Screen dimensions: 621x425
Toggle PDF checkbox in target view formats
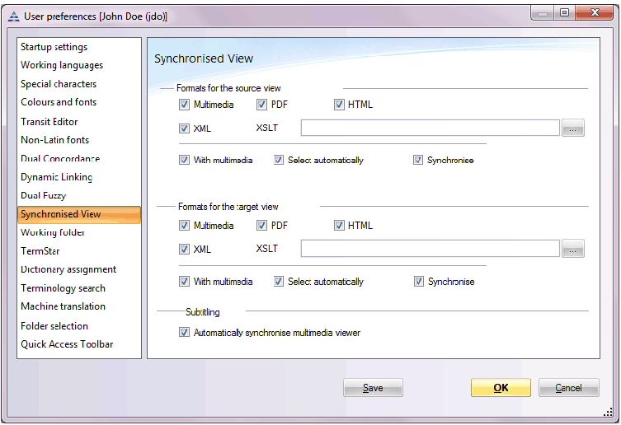pyautogui.click(x=261, y=226)
